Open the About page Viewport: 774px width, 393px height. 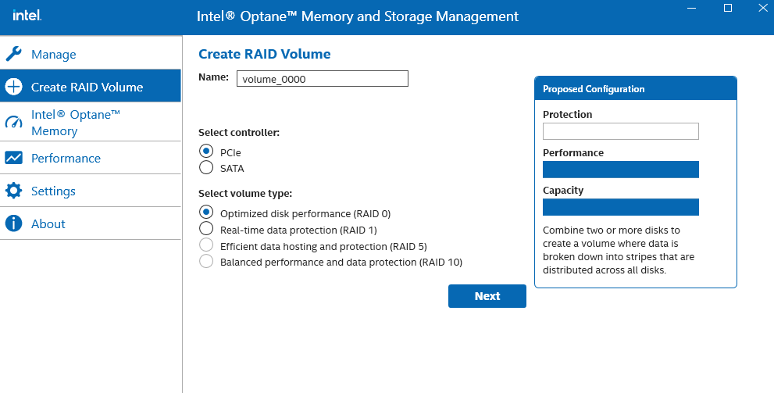(x=91, y=223)
